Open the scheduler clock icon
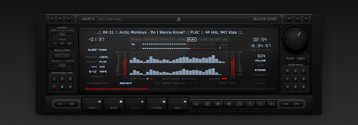Image resolution: width=358 pixels, height=125 pixels. [x=207, y=104]
